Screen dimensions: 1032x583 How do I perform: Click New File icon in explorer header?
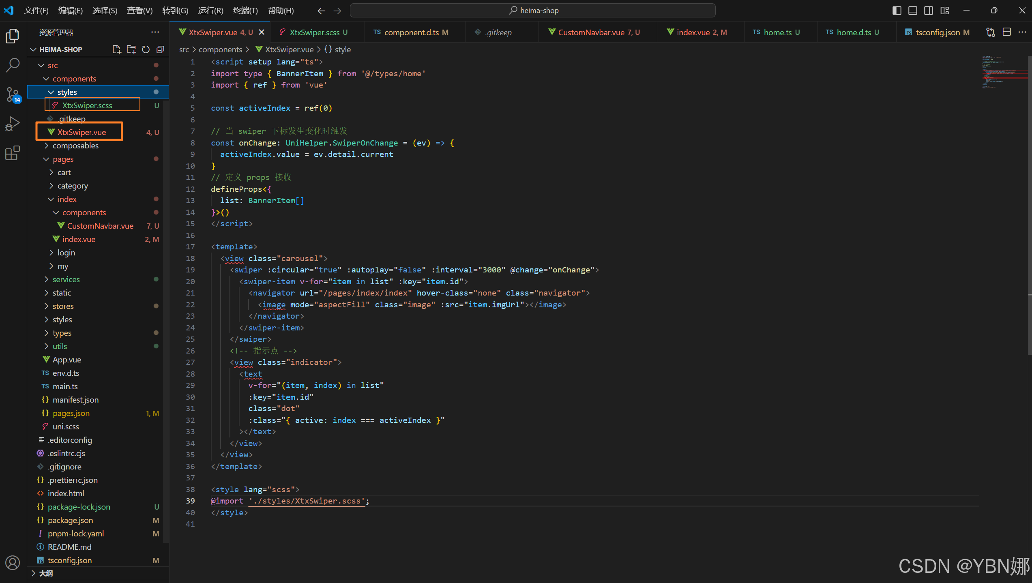[x=116, y=49]
